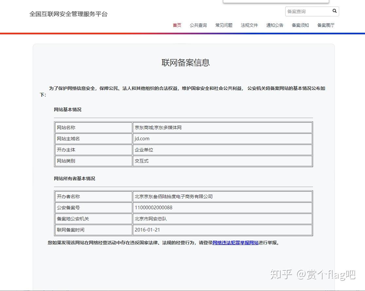The image size is (365, 291).
Task: Select 北京京东叁佰陆拾度电子商务有限公司 cell
Action: 222,197
